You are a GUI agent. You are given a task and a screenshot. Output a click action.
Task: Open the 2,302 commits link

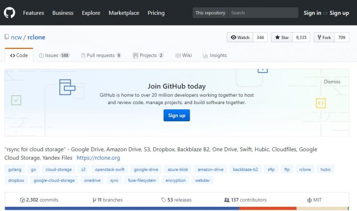pyautogui.click(x=39, y=200)
